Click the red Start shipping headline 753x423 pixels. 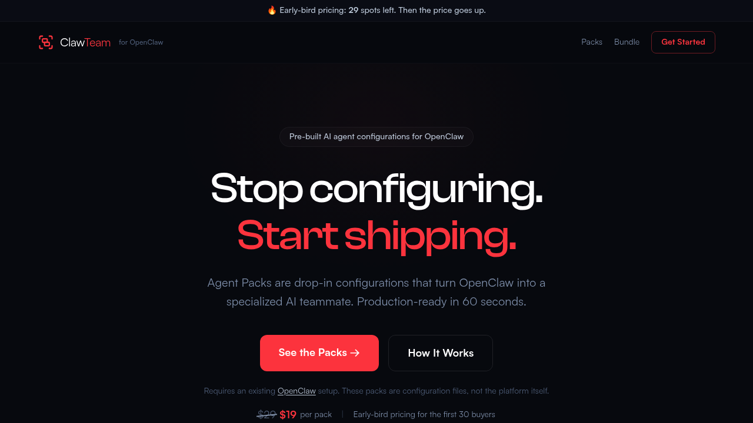click(376, 236)
